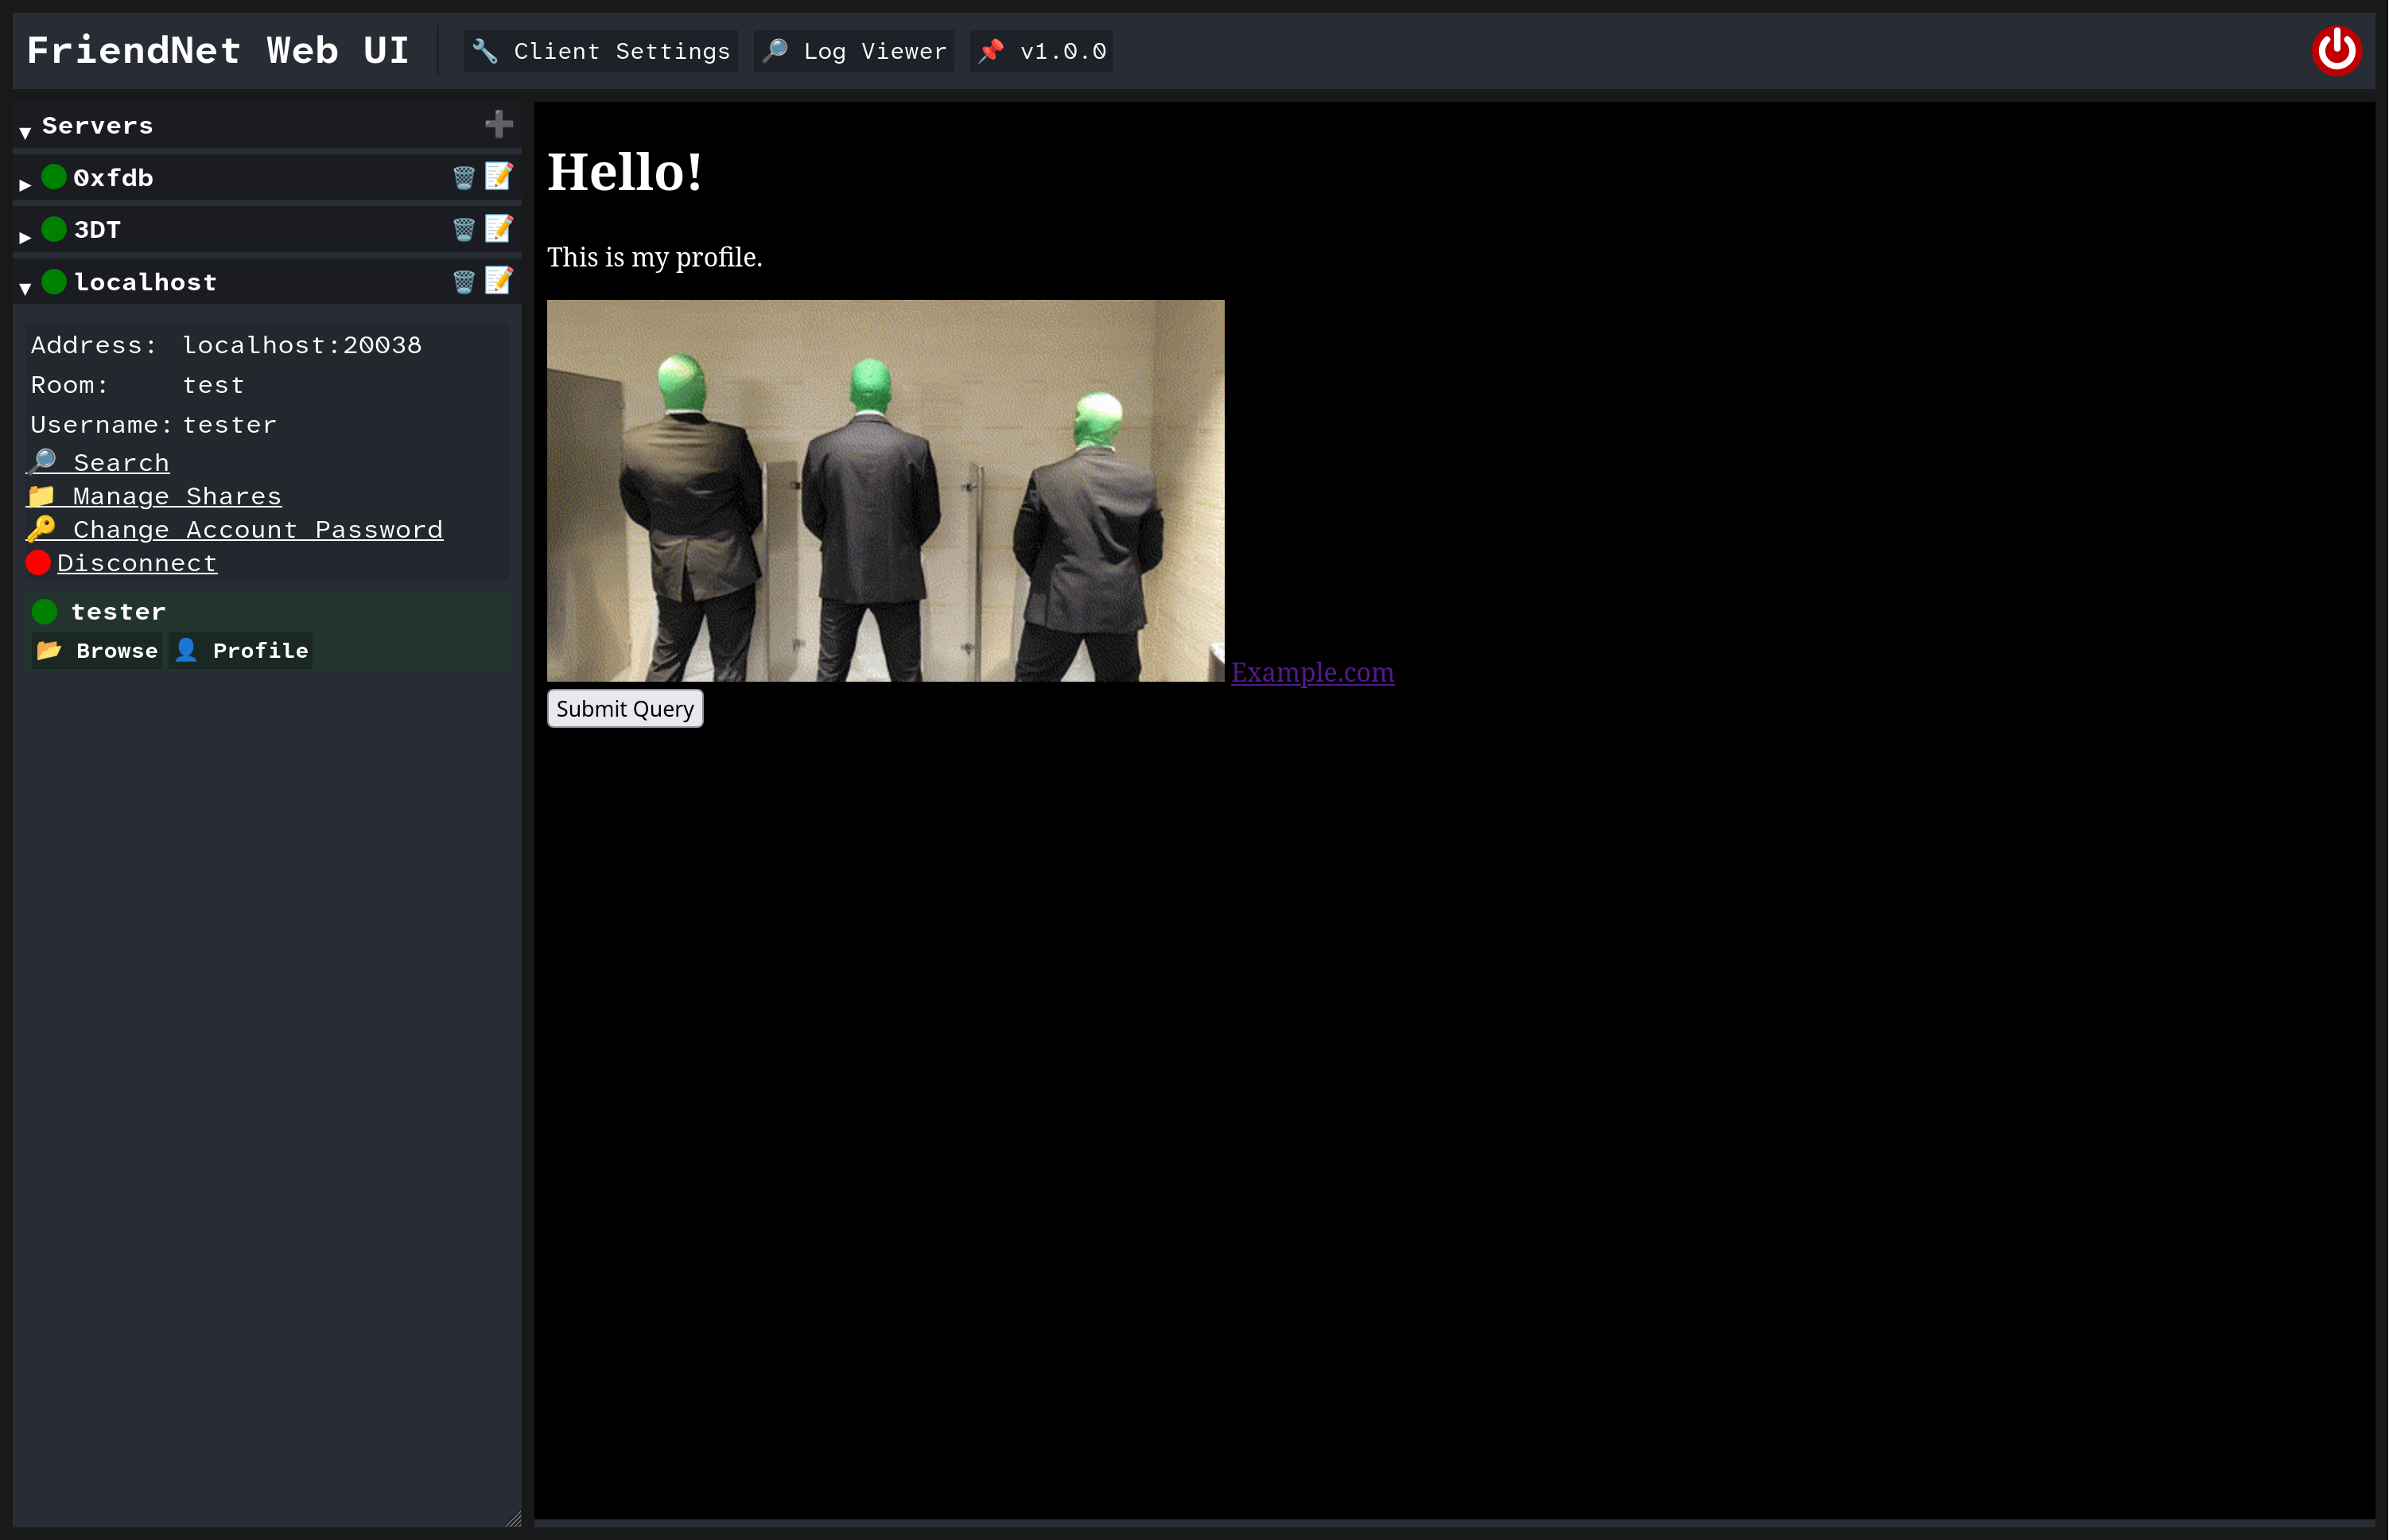This screenshot has width=2389, height=1540.
Task: Click the pinned v1.0.0 version badge
Action: click(1040, 50)
